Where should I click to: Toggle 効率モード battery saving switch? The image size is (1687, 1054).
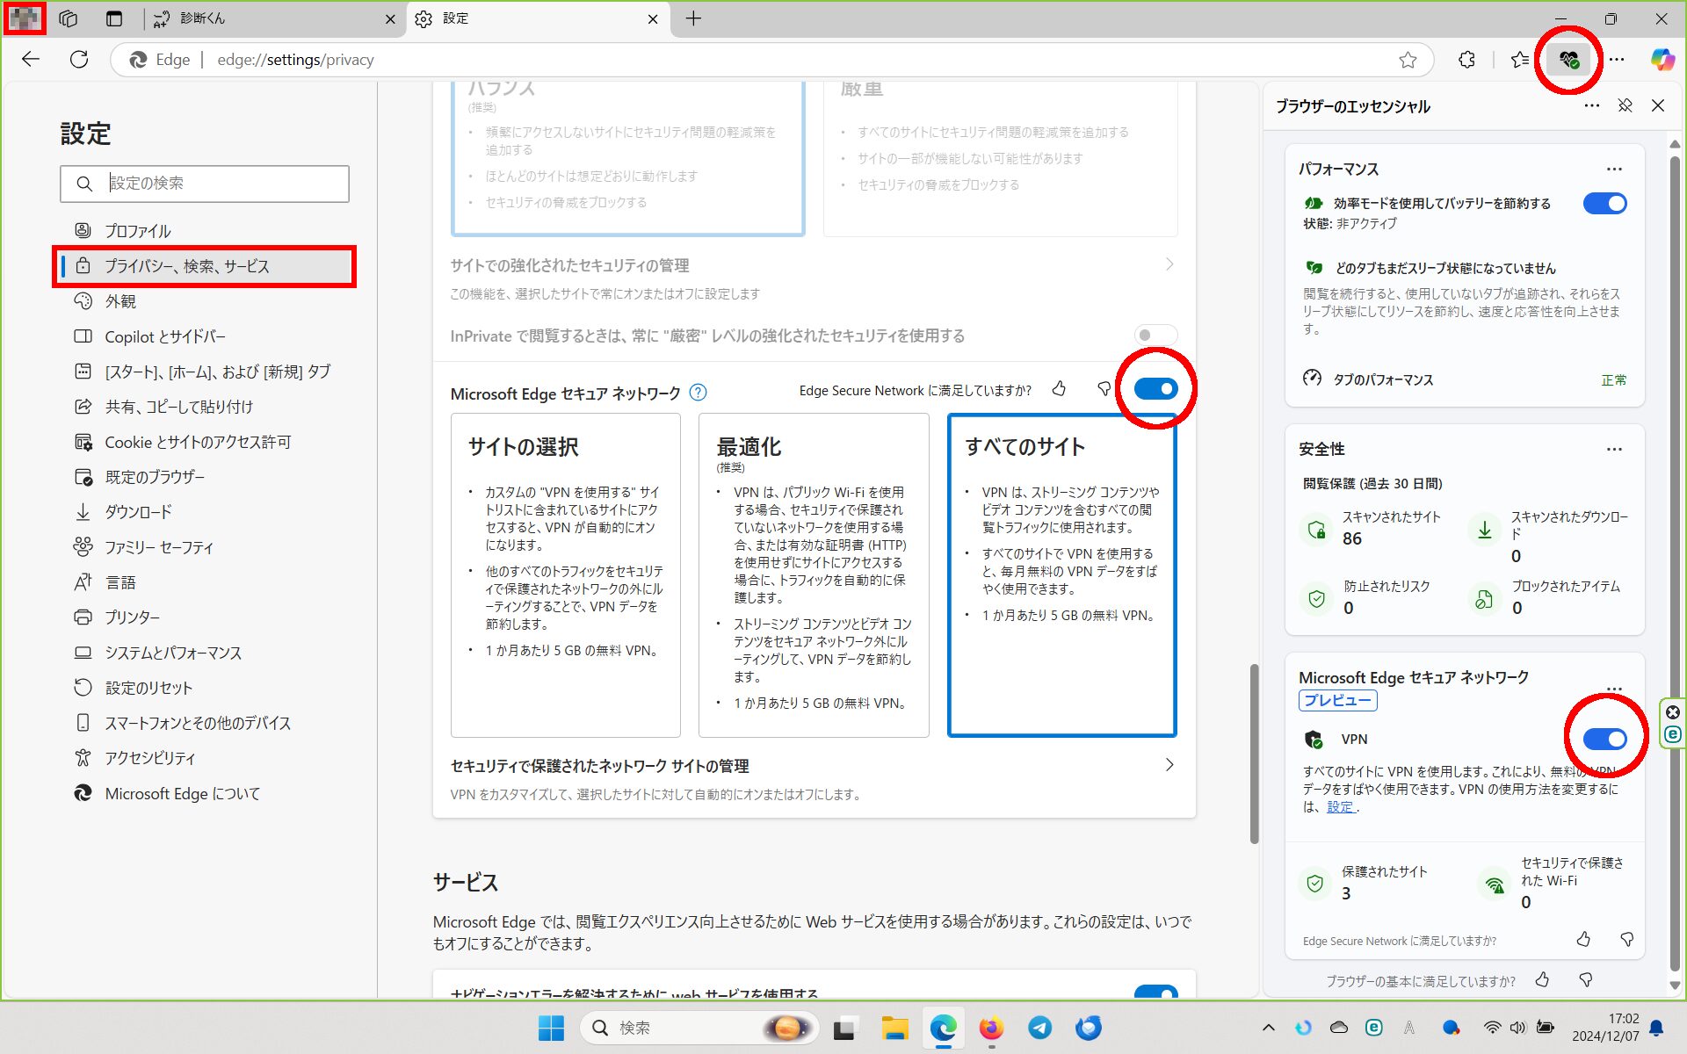[x=1604, y=203]
